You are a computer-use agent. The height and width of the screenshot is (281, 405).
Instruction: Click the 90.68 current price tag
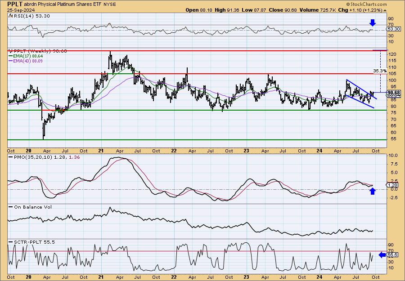pyautogui.click(x=394, y=93)
